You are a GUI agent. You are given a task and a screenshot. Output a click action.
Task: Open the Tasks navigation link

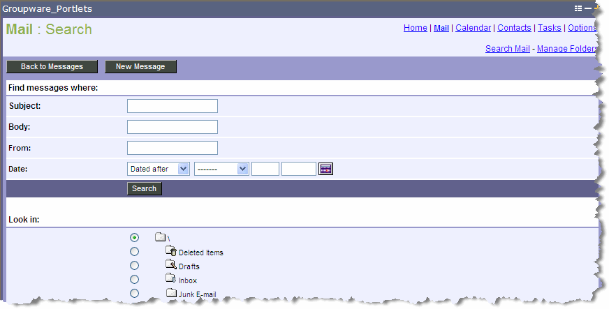tap(550, 28)
